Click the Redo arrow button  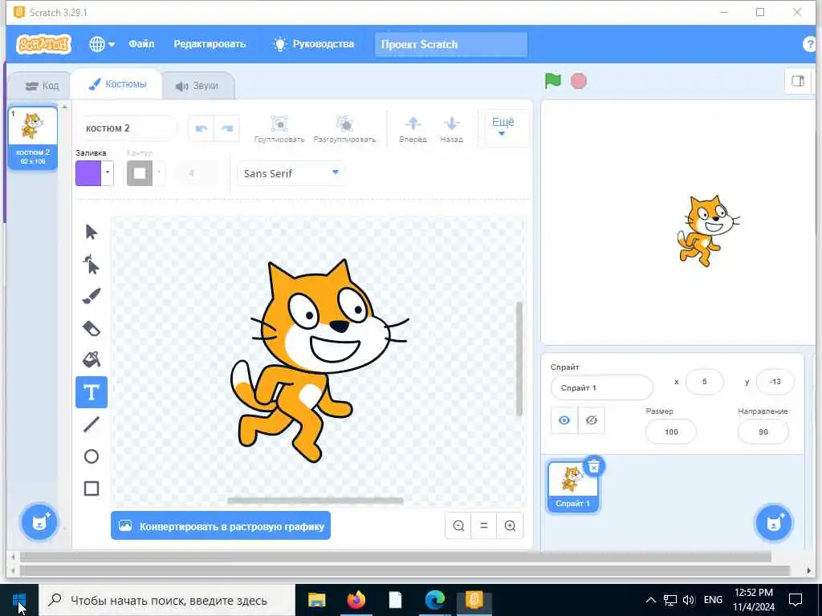click(x=226, y=128)
